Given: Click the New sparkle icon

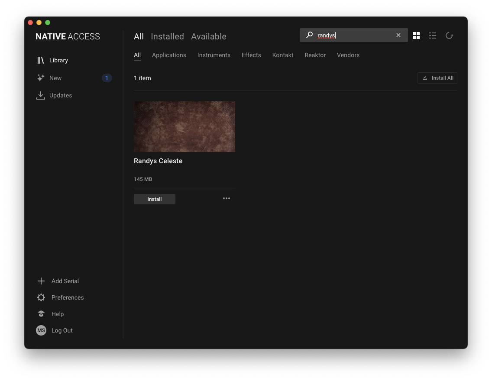Looking at the screenshot, I should point(40,78).
